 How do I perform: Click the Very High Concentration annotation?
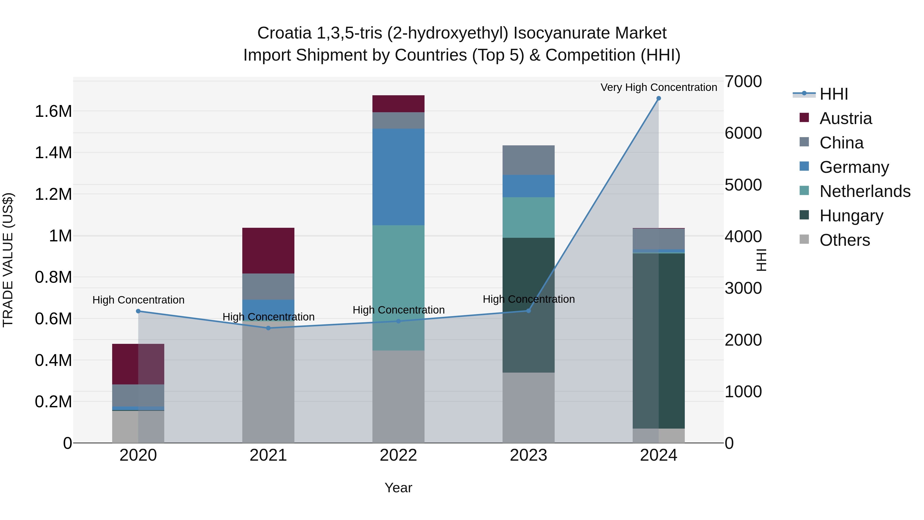659,87
